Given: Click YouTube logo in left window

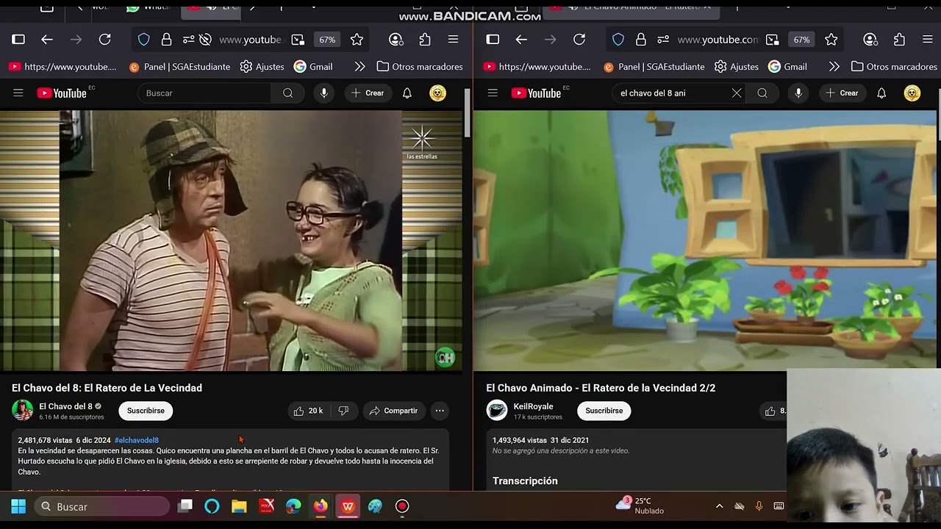Looking at the screenshot, I should tap(62, 93).
